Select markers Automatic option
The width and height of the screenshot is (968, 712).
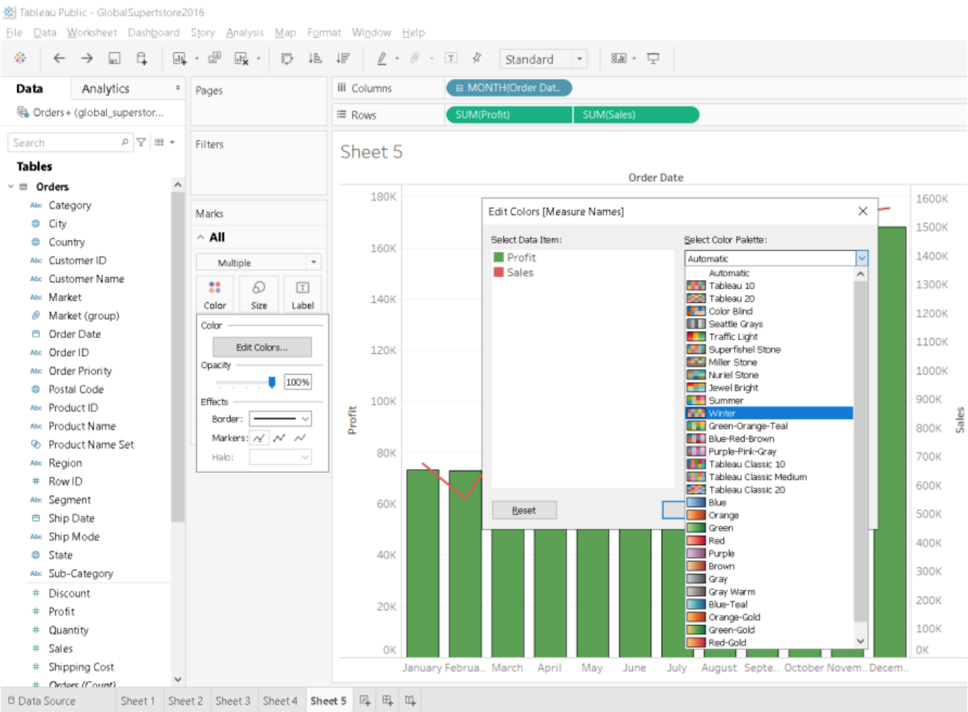(x=259, y=438)
